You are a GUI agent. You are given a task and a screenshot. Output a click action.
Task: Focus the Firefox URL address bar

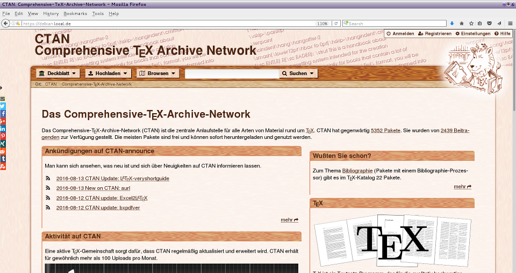coord(168,23)
